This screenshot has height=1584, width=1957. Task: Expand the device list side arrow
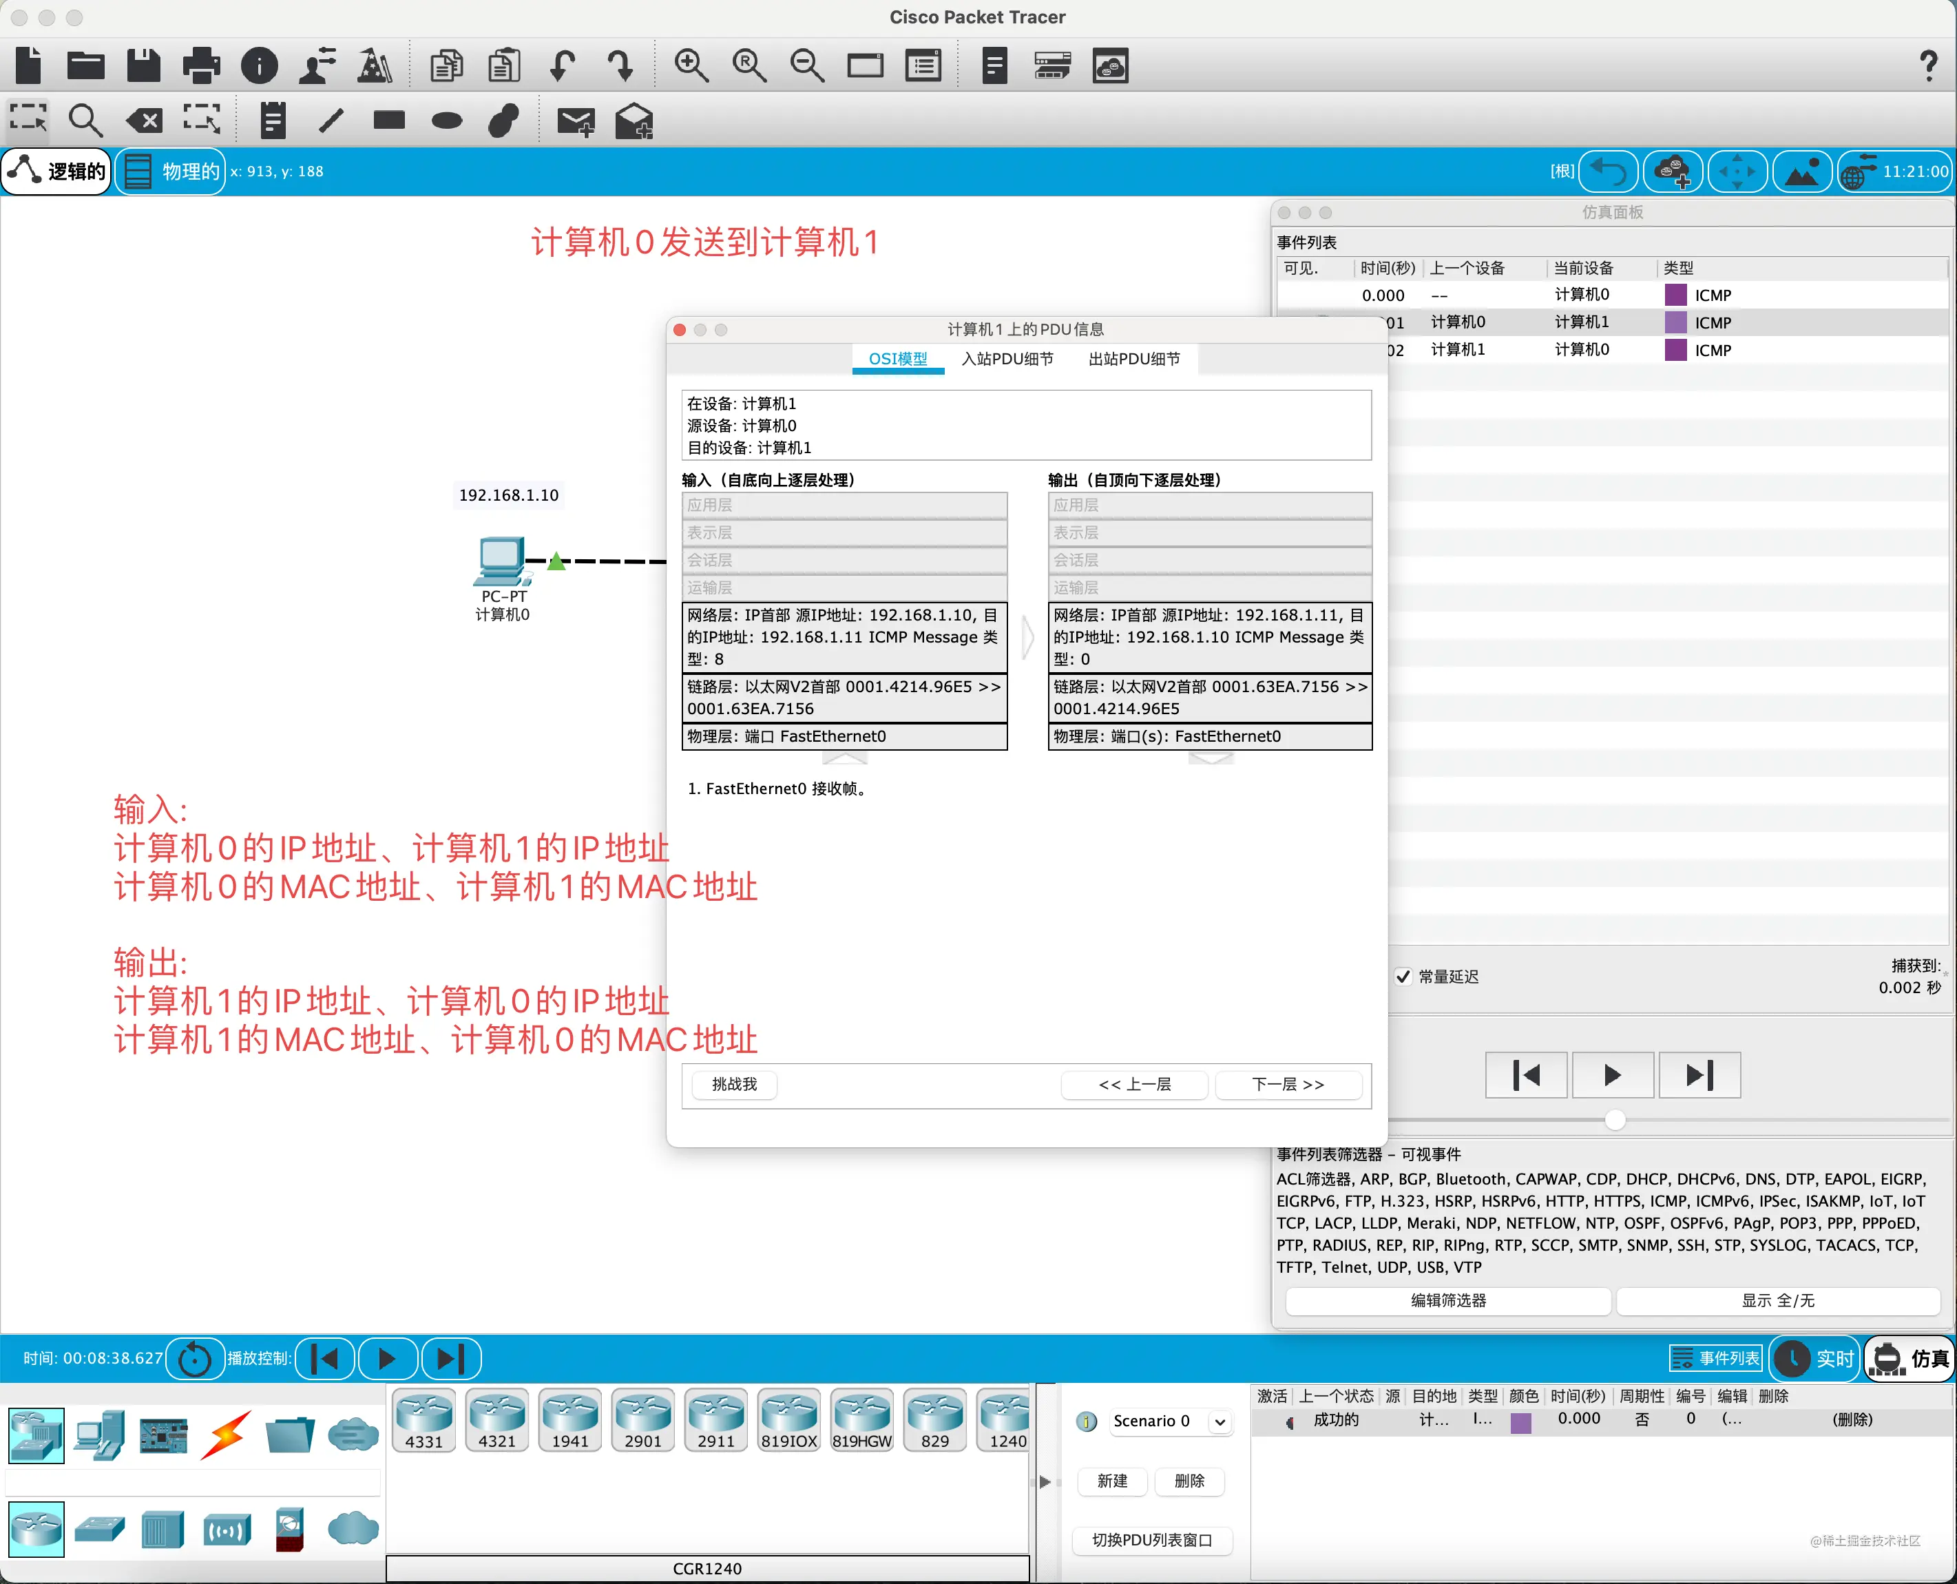click(1045, 1482)
